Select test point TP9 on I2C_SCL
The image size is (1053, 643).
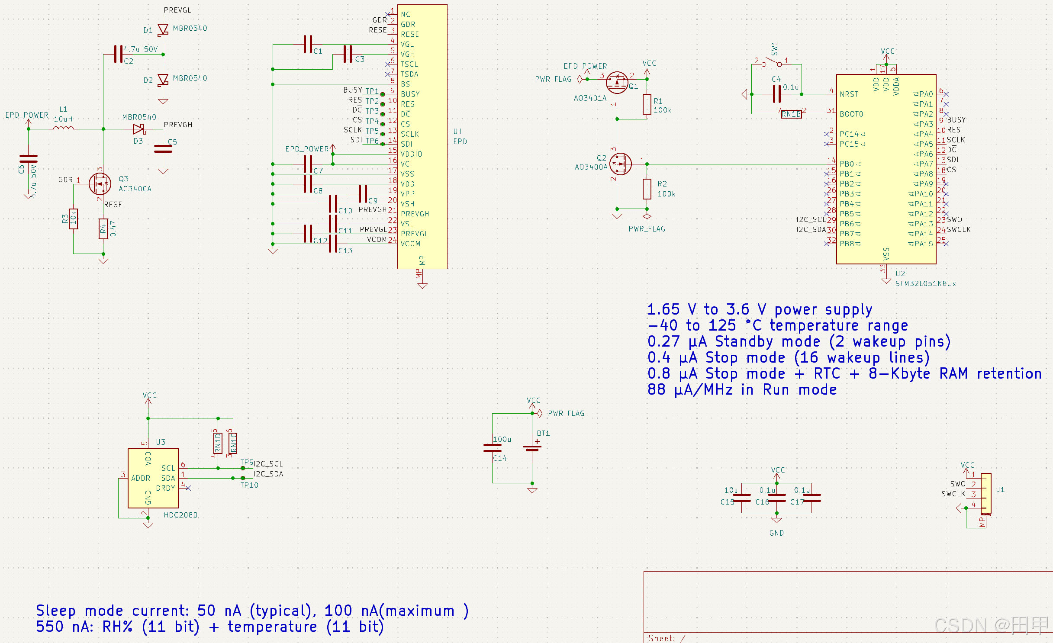point(243,468)
